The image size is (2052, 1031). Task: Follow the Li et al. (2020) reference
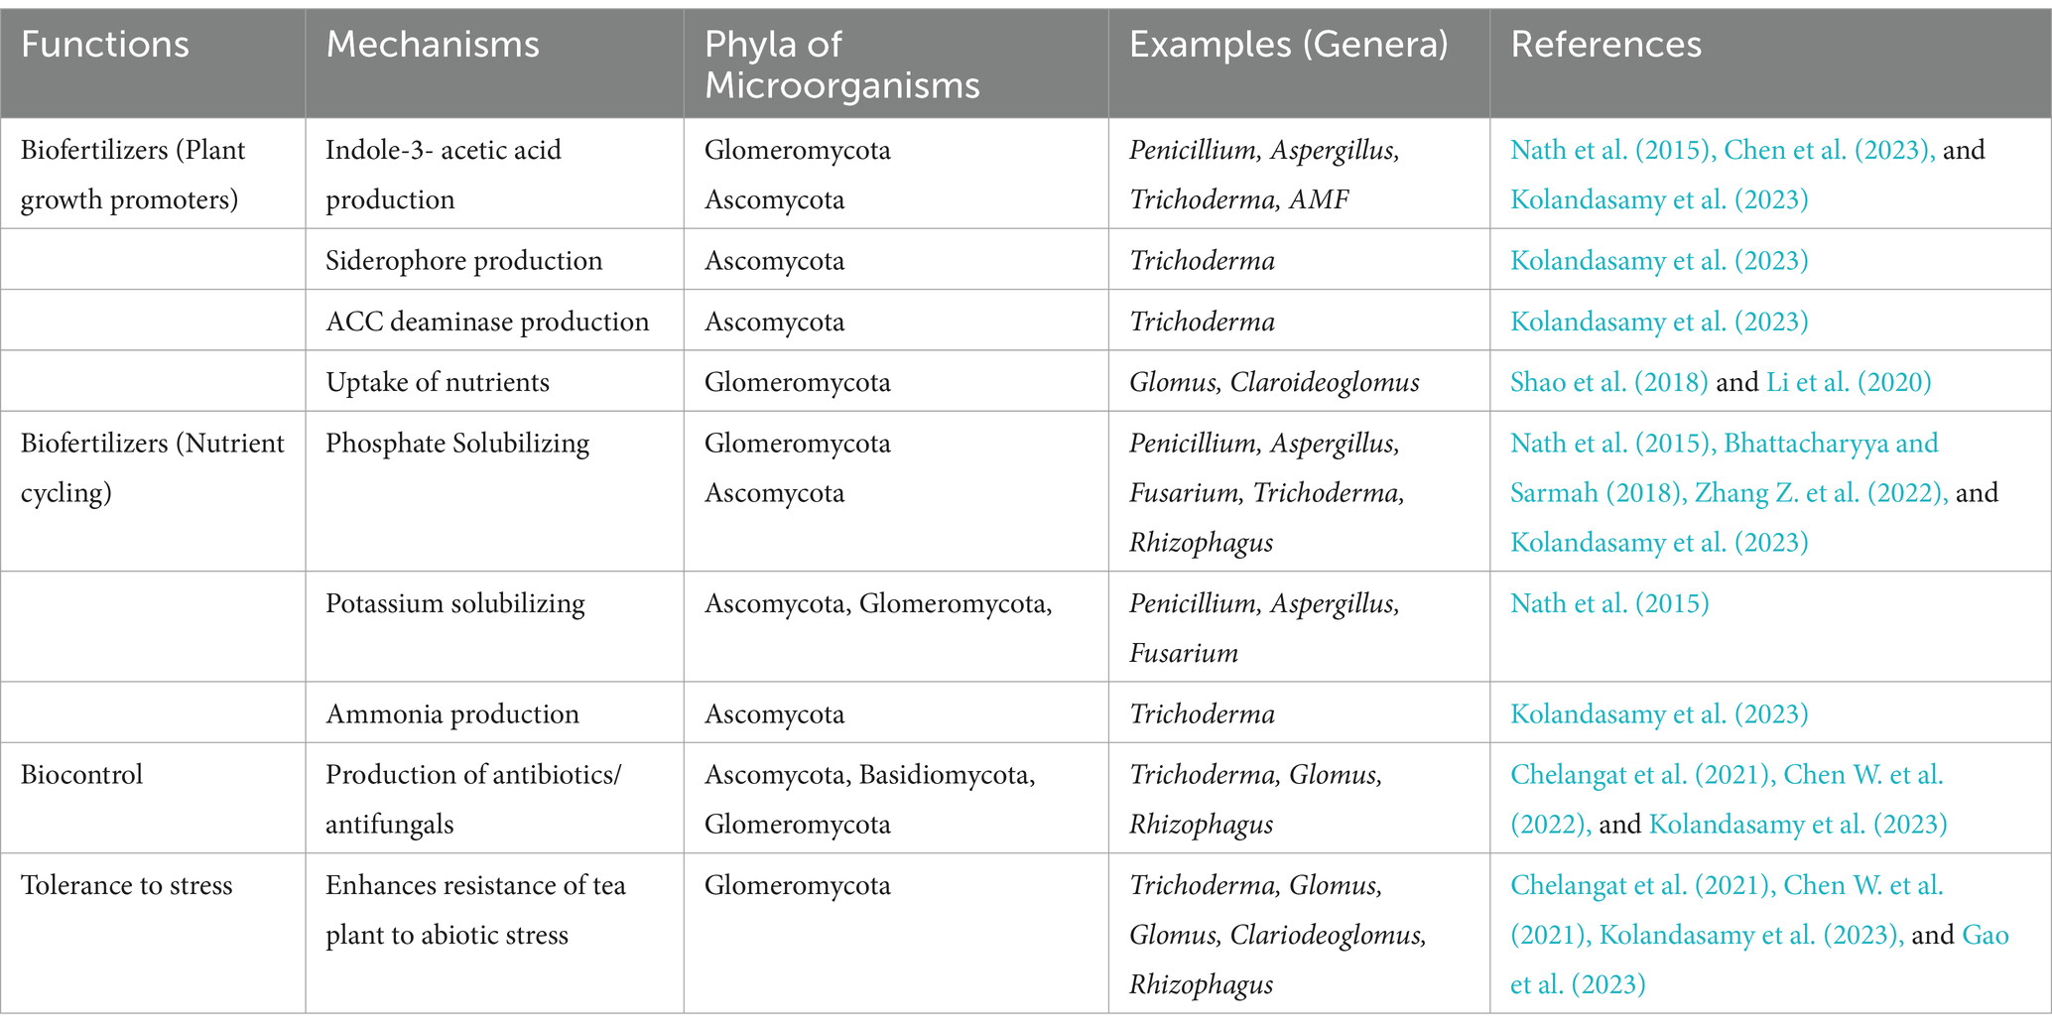[1849, 382]
